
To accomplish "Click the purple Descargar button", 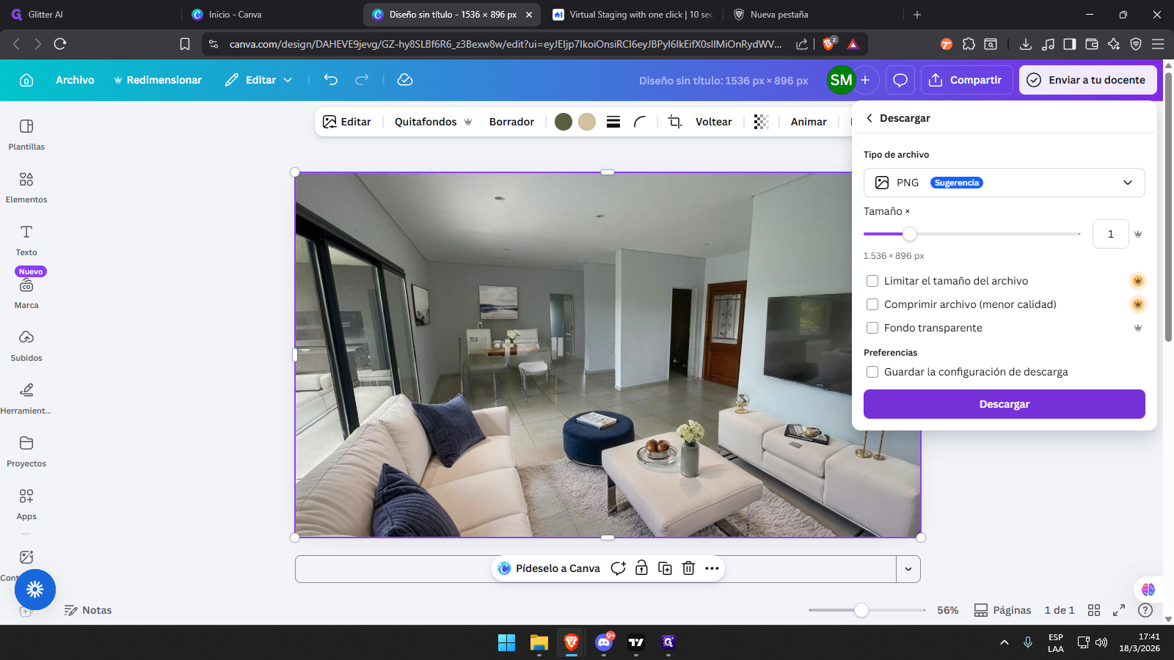I will click(1004, 404).
